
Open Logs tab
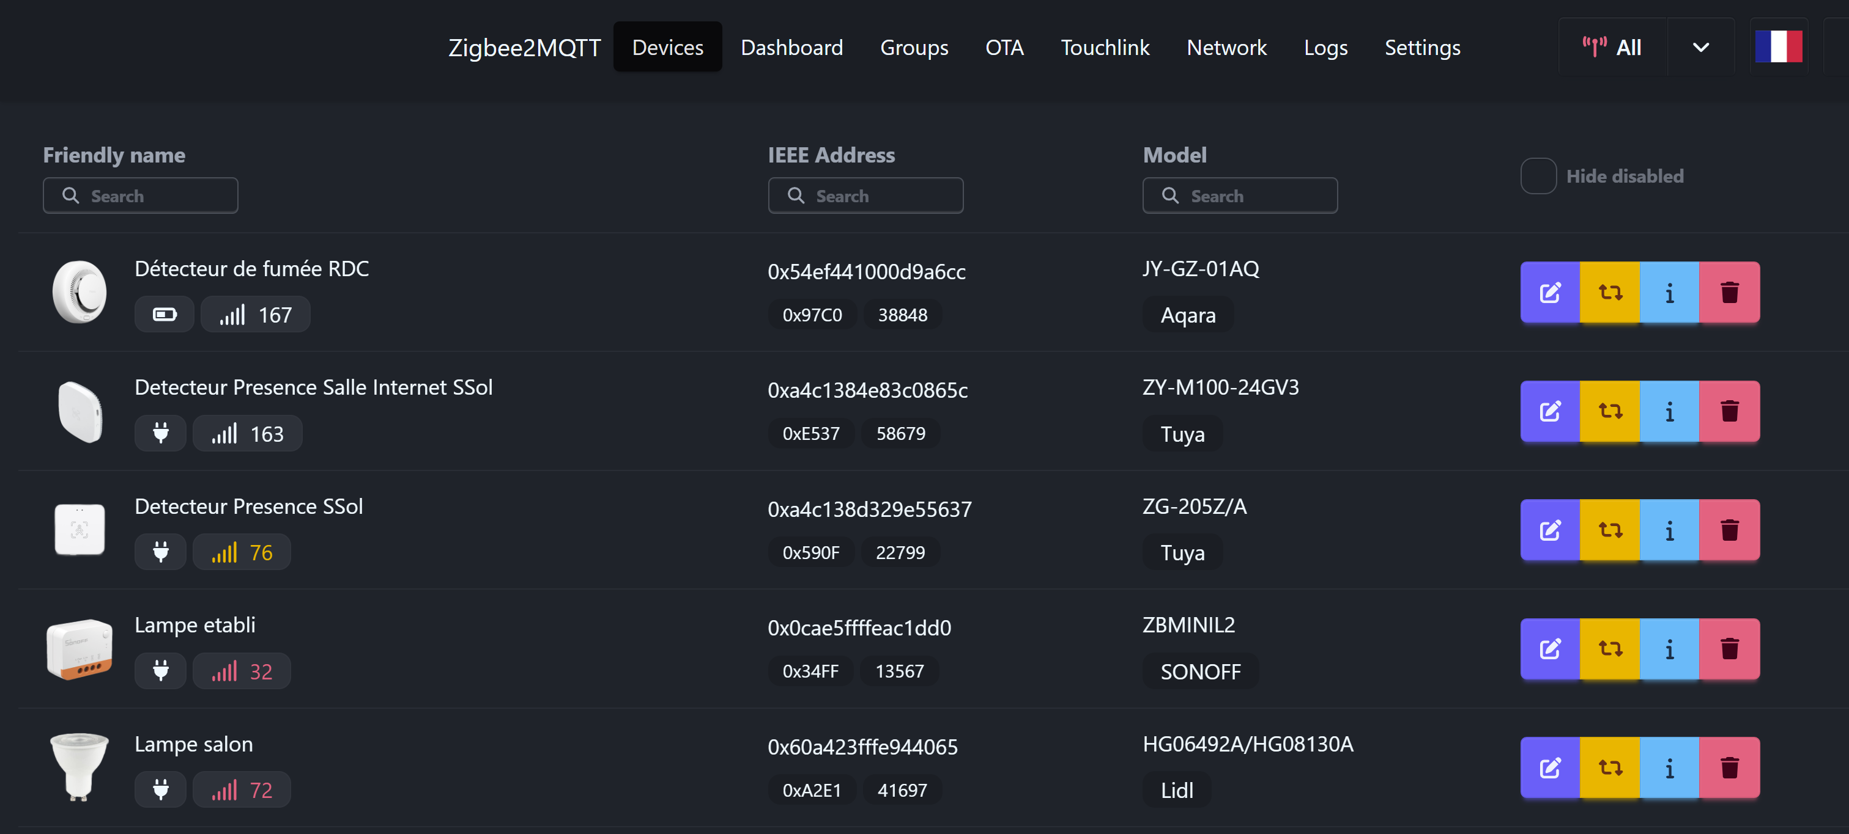pos(1325,47)
